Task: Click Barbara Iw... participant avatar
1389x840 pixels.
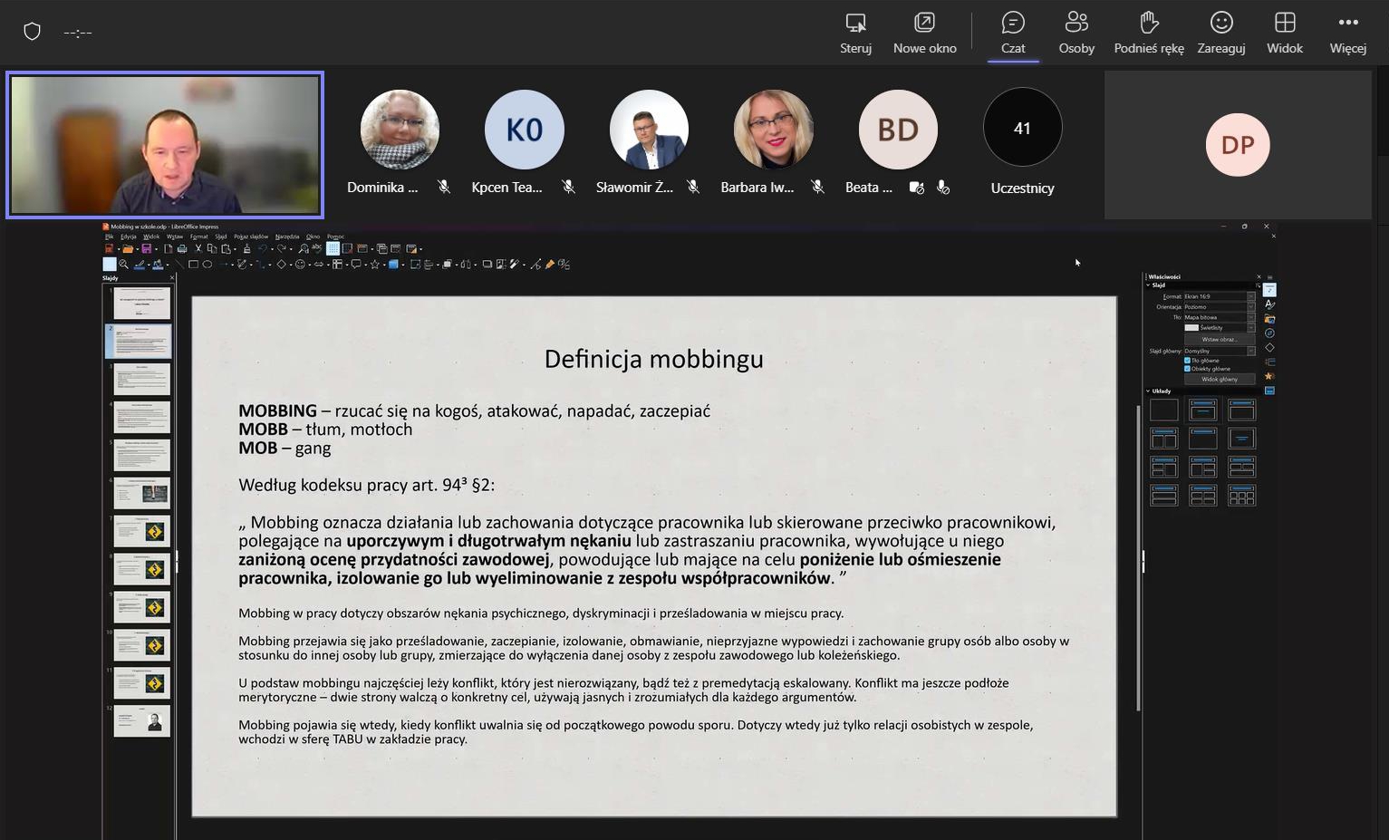Action: click(773, 130)
